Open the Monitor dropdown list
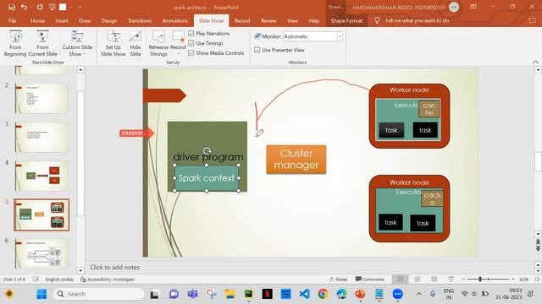This screenshot has width=542, height=304. 340,36
